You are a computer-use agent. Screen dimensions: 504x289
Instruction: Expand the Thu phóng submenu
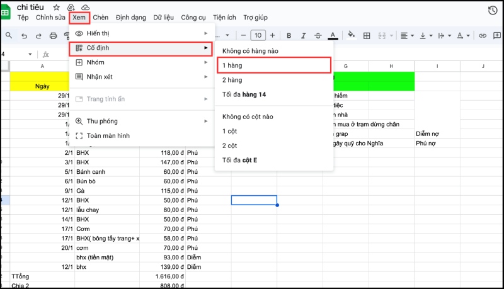click(141, 121)
